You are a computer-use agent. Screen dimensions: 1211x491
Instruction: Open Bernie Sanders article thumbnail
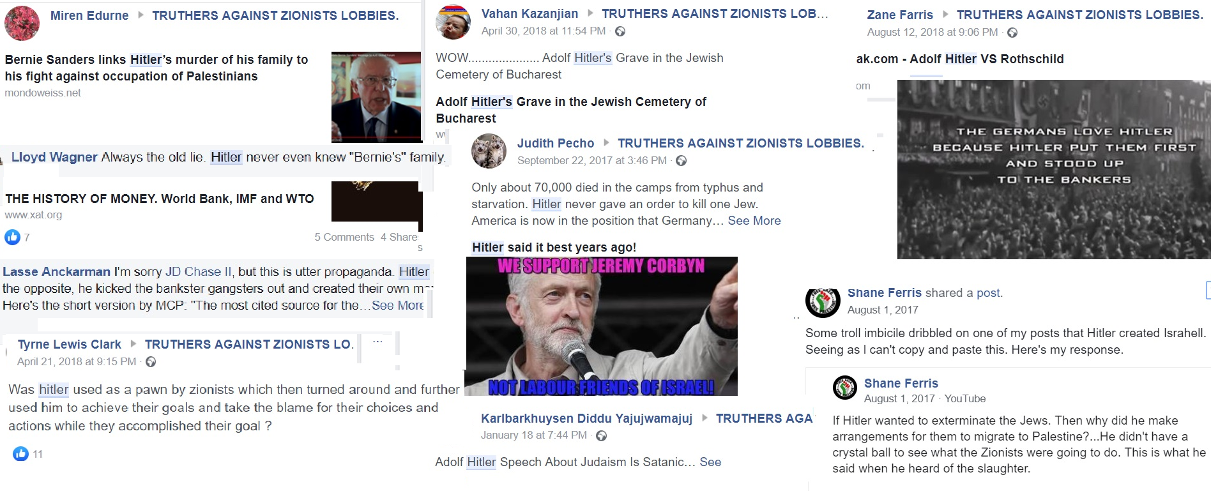tap(376, 97)
